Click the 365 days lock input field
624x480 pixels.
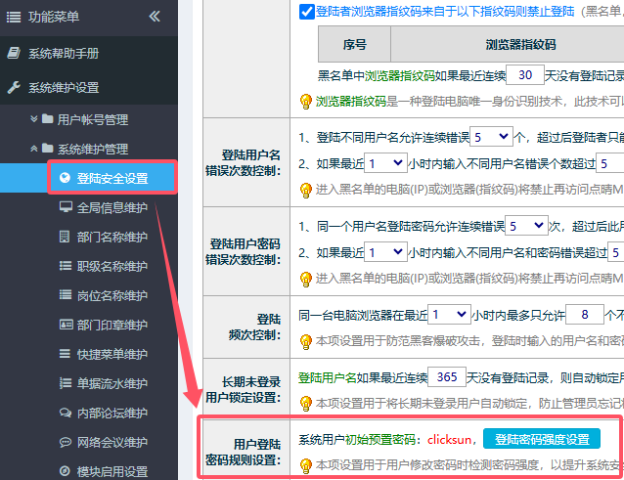point(447,376)
